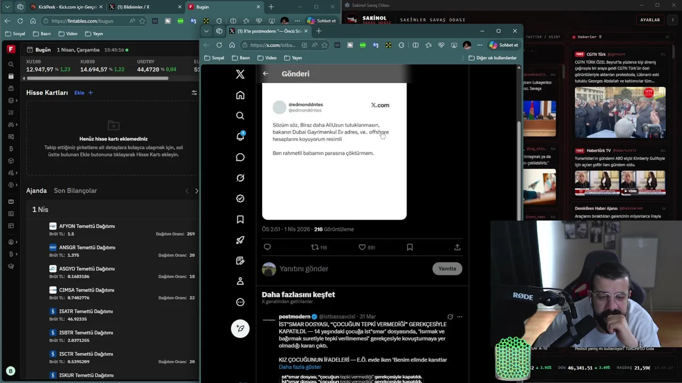Open Fintables calendar icon in sidebar
682x383 pixels.
pyautogui.click(x=11, y=76)
